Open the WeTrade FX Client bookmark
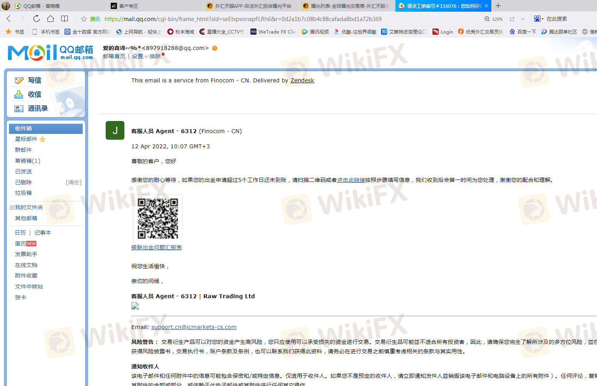Viewport: 597px width, 386px height. click(x=273, y=32)
